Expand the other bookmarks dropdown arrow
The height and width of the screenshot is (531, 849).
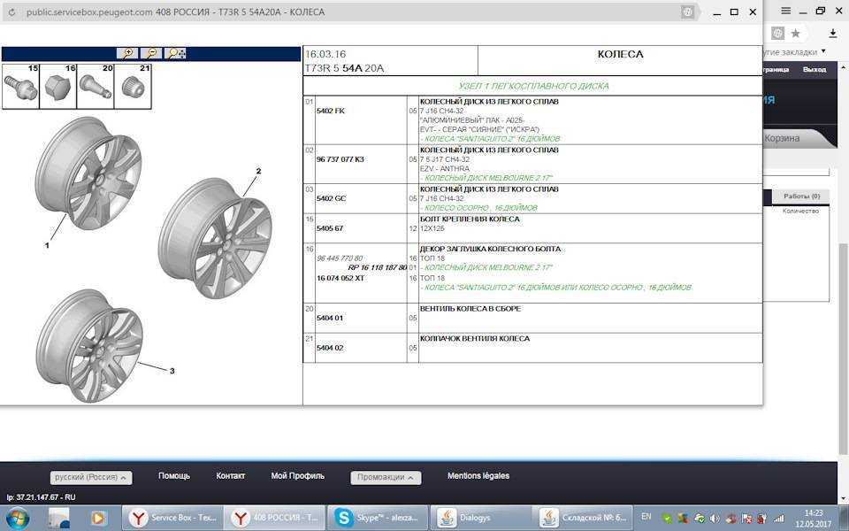pos(823,51)
